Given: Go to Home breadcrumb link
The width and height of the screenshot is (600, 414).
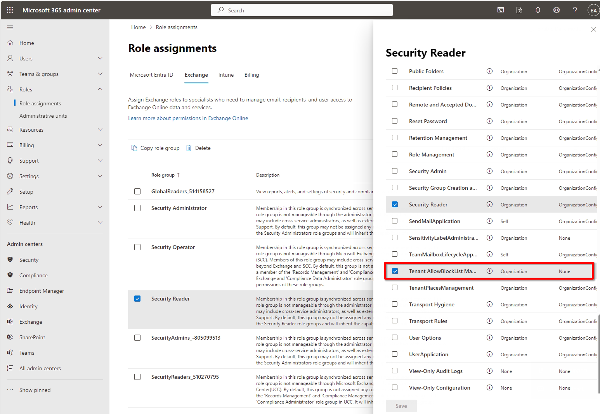Looking at the screenshot, I should click(138, 27).
